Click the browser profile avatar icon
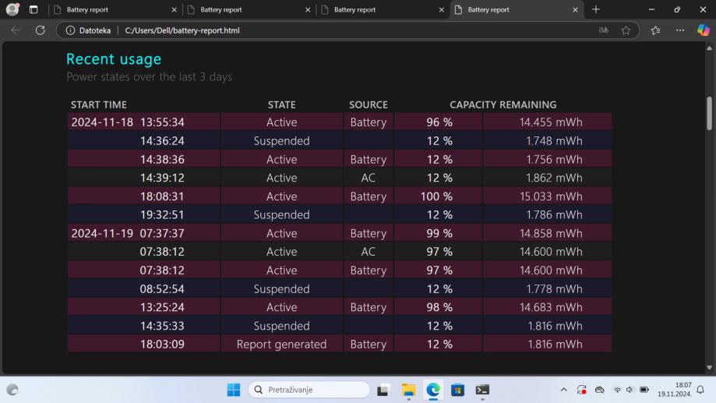The height and width of the screenshot is (403, 716). click(12, 9)
